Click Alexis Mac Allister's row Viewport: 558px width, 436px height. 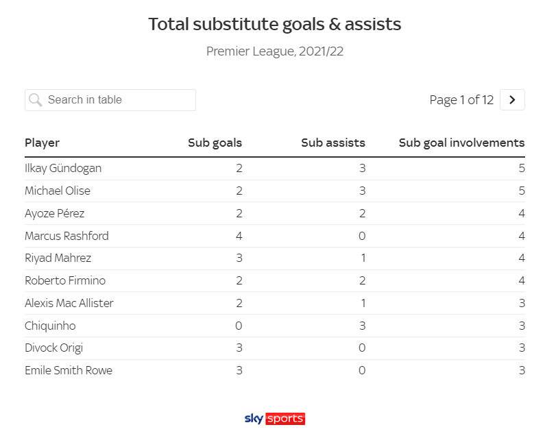(69, 303)
